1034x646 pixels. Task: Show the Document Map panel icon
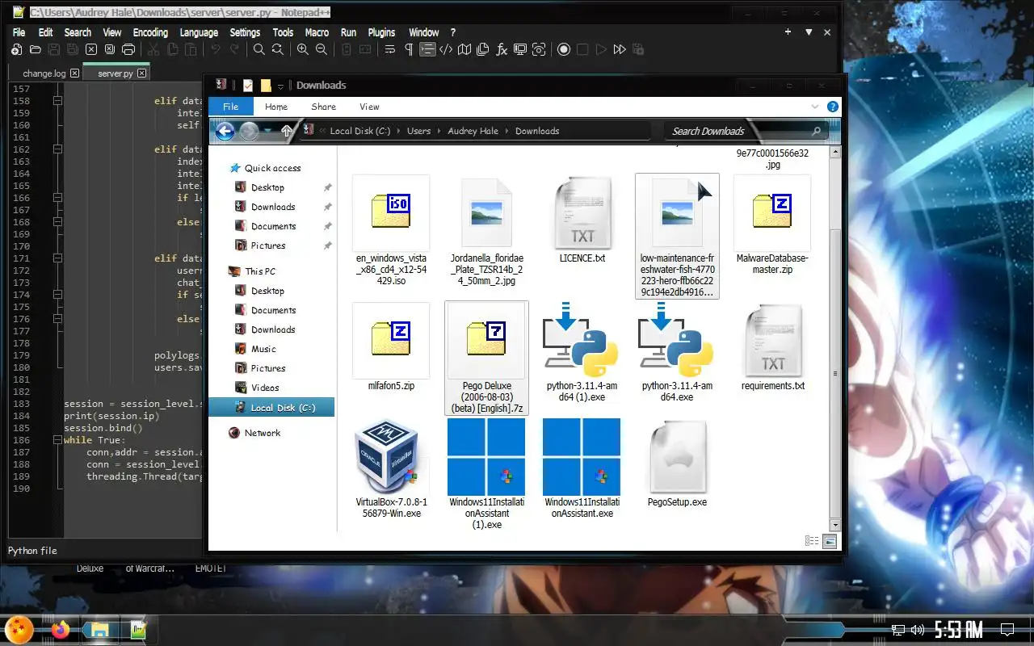pos(464,49)
